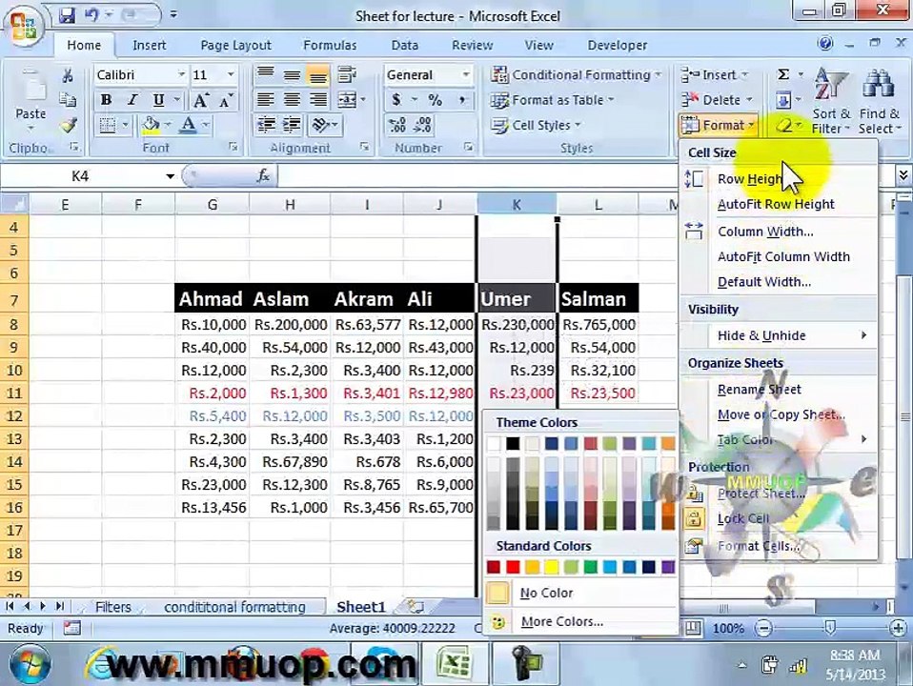Click the Paste clipboard icon

(x=30, y=88)
